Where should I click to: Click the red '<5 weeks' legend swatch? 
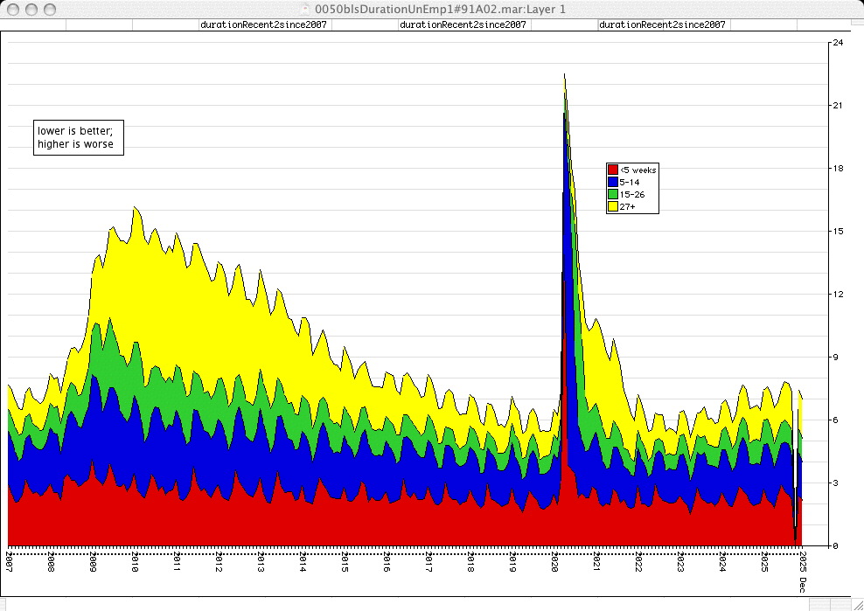(x=613, y=170)
